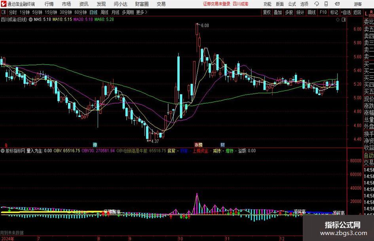The width and height of the screenshot is (374, 241).
Task: Add stock via +自选 button
Action: (346, 12)
